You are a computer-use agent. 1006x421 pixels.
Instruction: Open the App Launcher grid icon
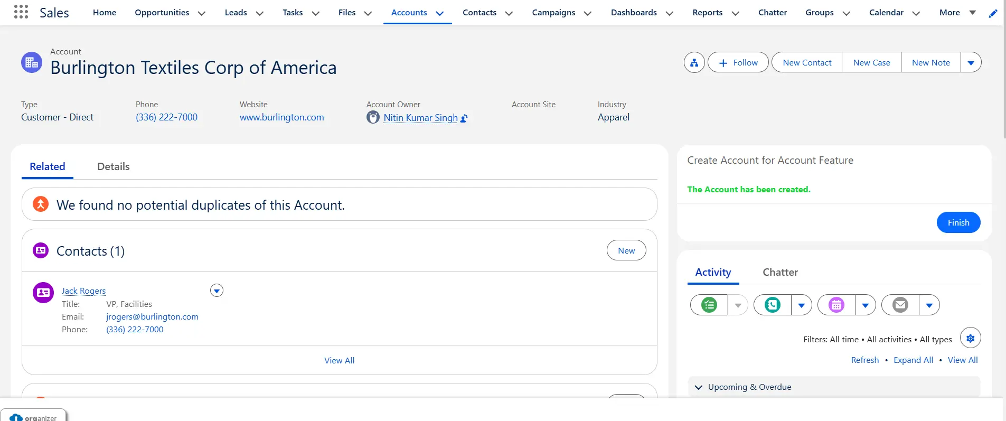21,12
